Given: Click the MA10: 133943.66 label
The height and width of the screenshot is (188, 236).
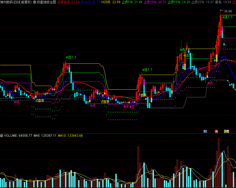Looking at the screenshot, I should (71, 136).
